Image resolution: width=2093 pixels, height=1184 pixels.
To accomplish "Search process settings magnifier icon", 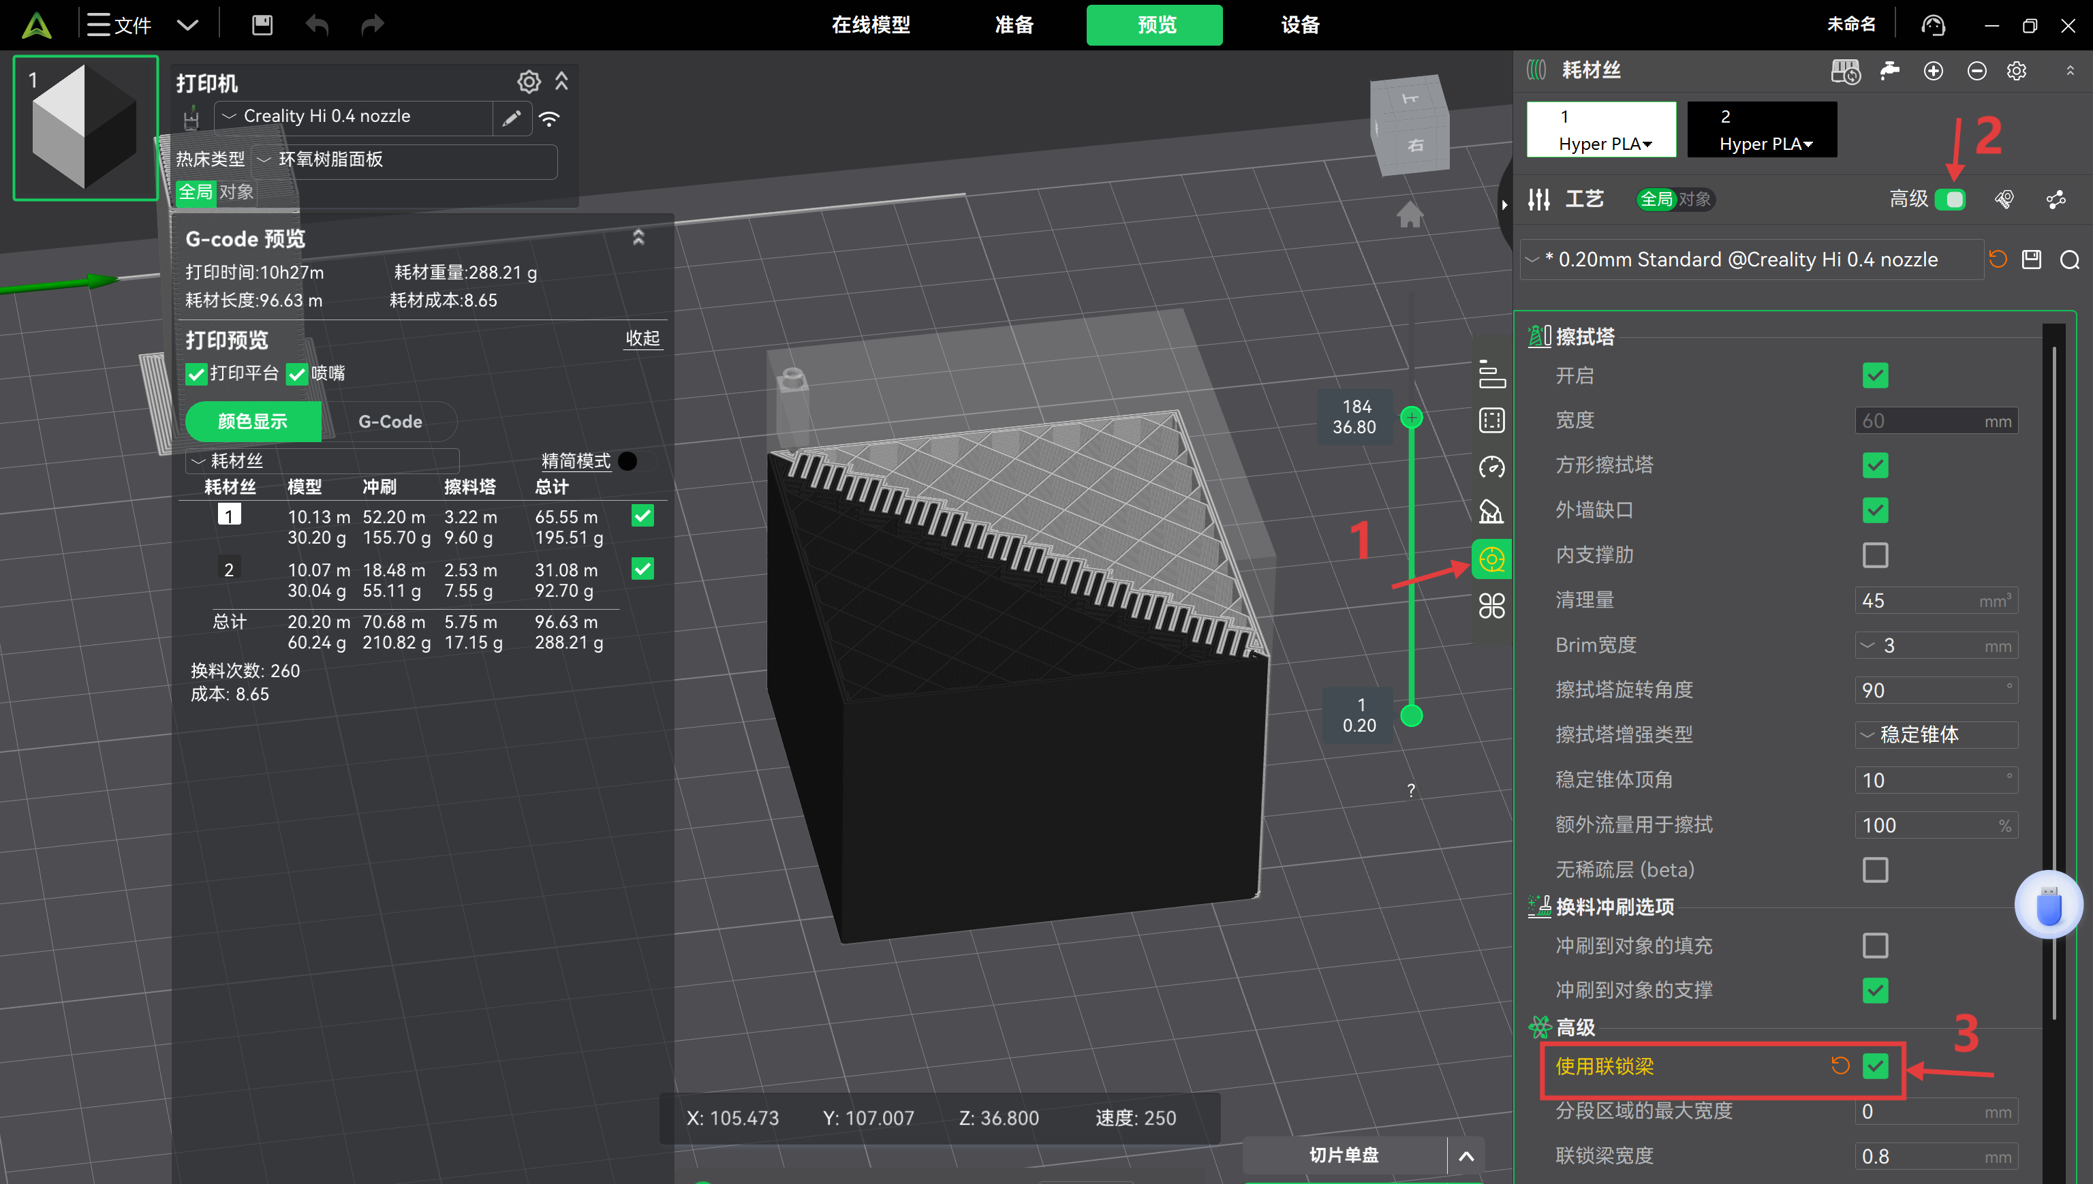I will click(2071, 260).
